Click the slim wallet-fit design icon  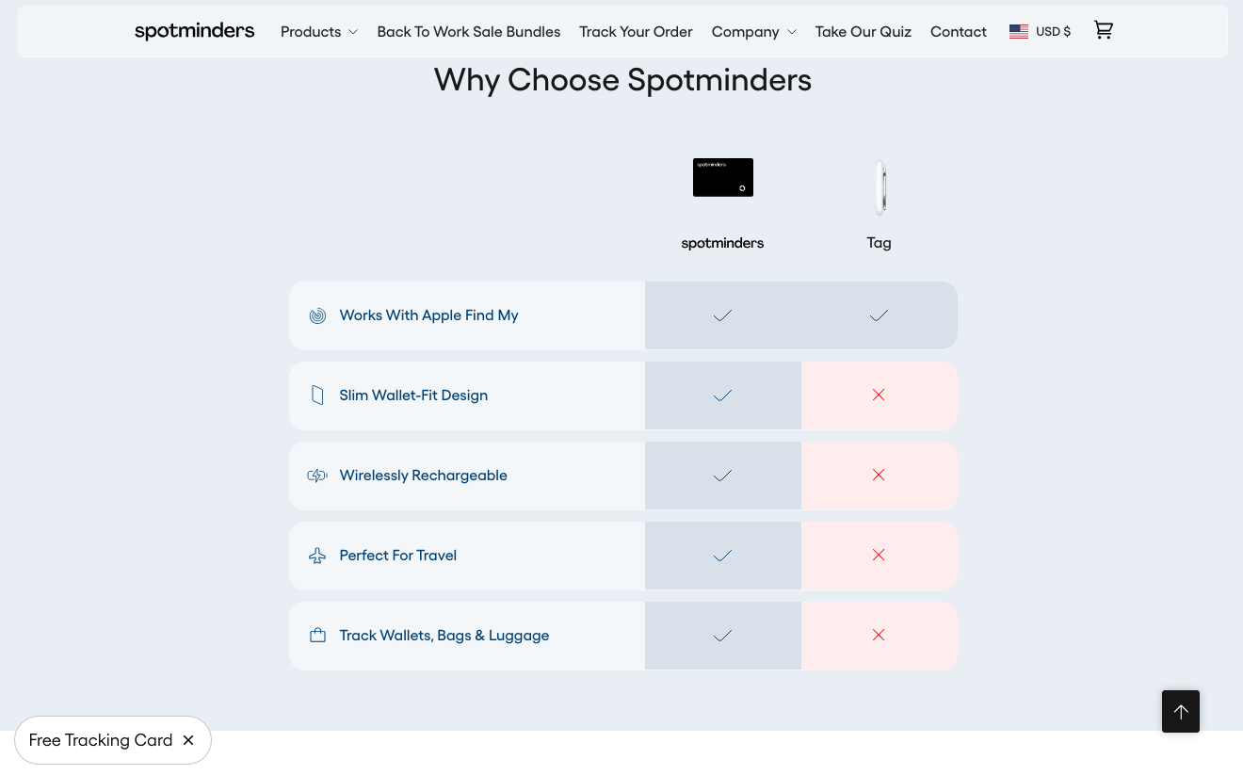[x=318, y=396]
